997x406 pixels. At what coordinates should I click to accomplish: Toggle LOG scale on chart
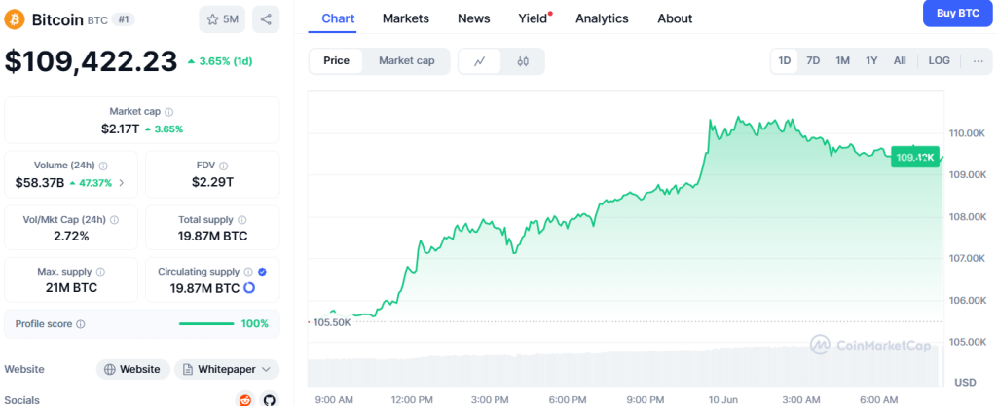click(940, 61)
